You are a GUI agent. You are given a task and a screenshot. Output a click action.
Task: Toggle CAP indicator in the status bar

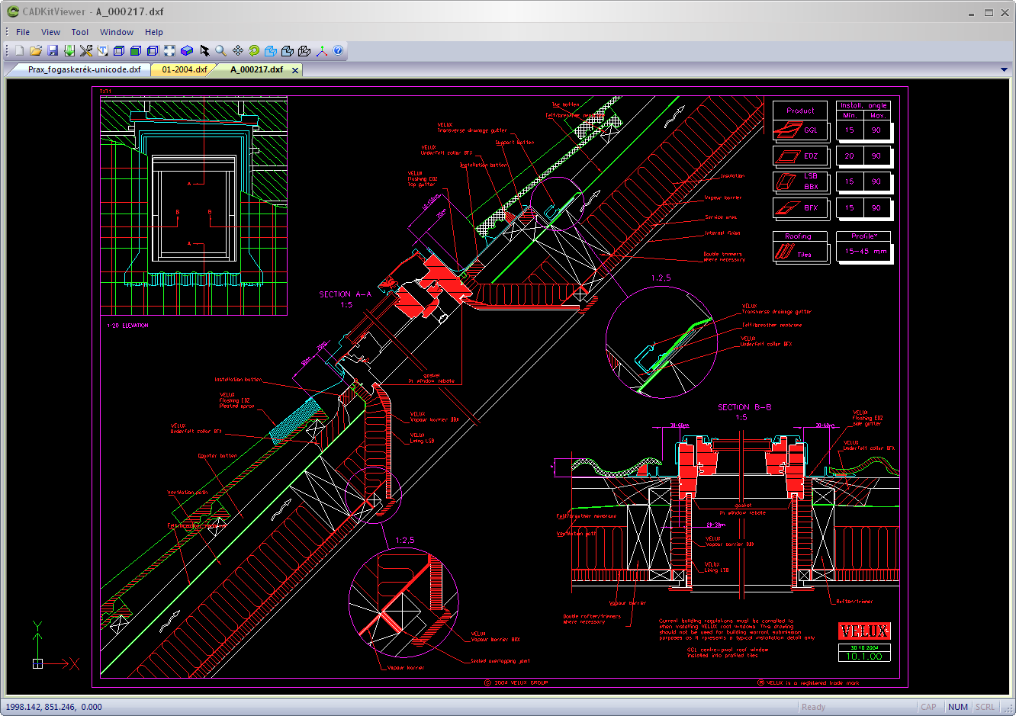tap(929, 707)
